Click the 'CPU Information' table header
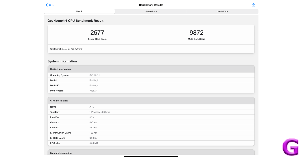This screenshot has height=158, width=302. click(151, 101)
